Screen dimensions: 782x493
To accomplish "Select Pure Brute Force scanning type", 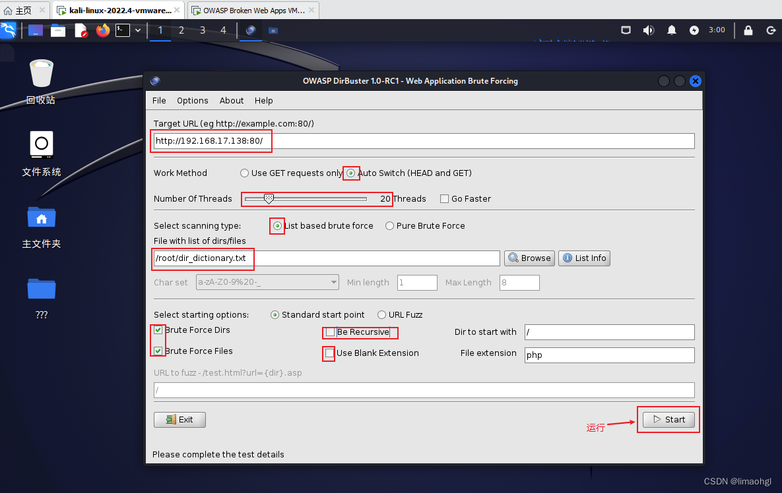I will tap(389, 226).
